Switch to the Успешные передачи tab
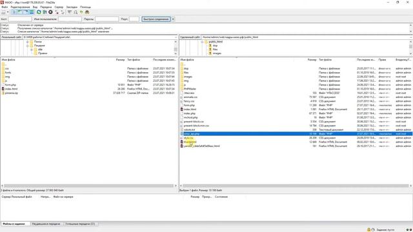Screen dimensions: 413x232 (80, 224)
